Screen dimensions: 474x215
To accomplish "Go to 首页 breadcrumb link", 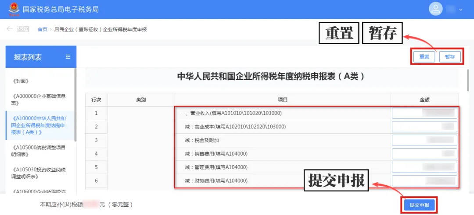I will 42,30.
